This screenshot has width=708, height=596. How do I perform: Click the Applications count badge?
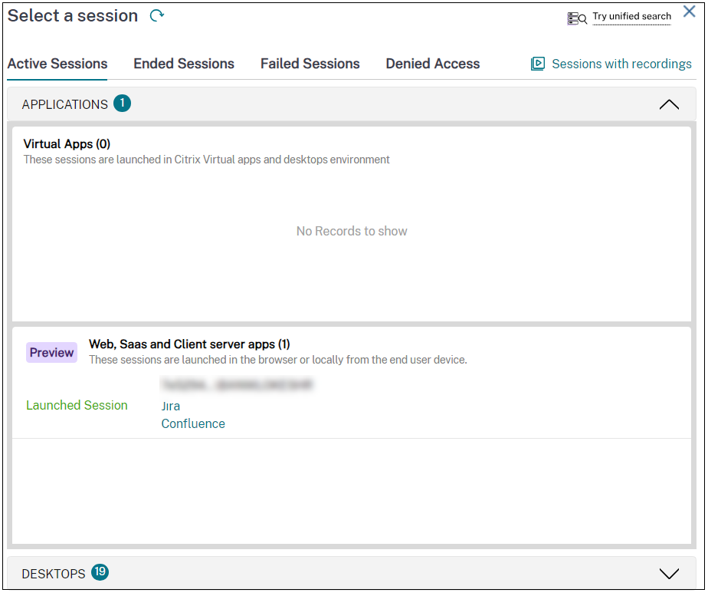coord(123,104)
